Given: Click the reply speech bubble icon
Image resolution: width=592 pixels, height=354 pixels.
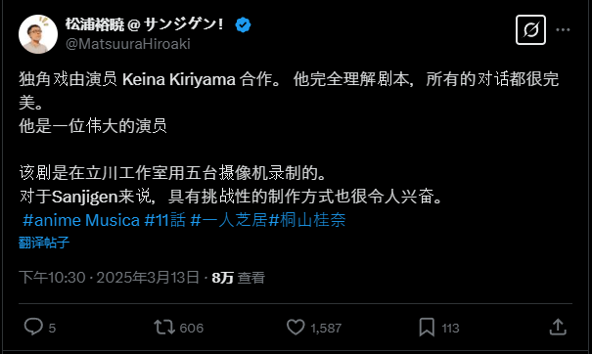Looking at the screenshot, I should (x=33, y=327).
